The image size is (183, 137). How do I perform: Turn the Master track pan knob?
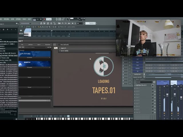[167, 86]
